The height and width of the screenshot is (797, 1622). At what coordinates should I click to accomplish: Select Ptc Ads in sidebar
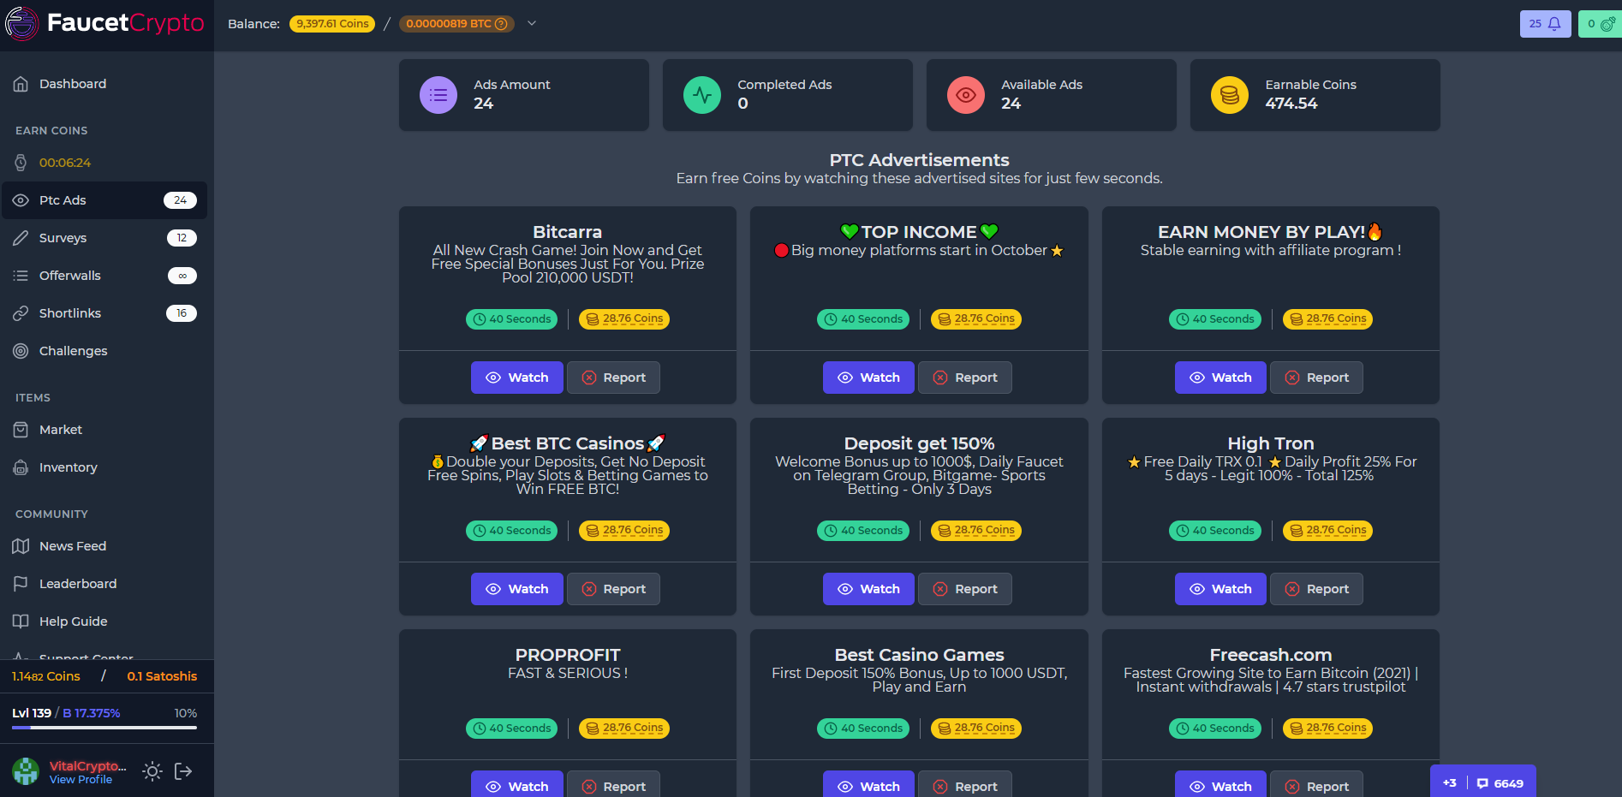[104, 200]
